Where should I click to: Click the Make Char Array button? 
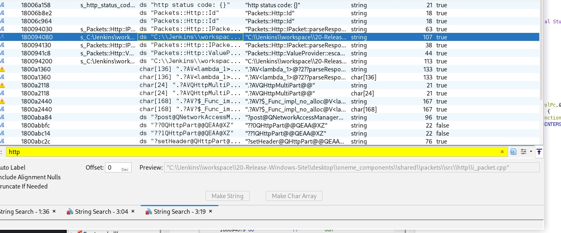tap(294, 196)
